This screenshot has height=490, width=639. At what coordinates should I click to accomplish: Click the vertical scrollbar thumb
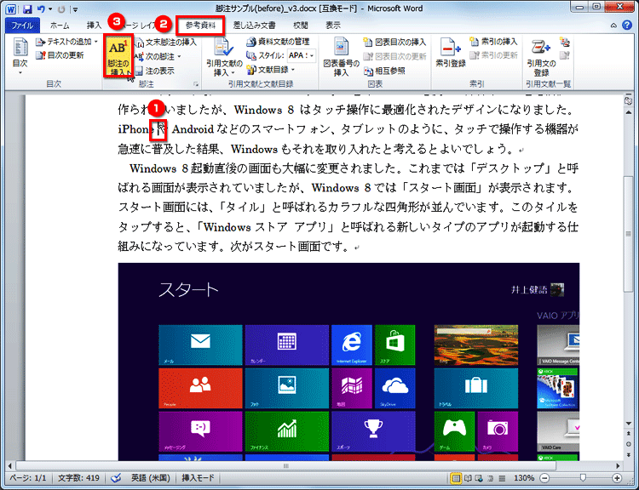tap(629, 233)
